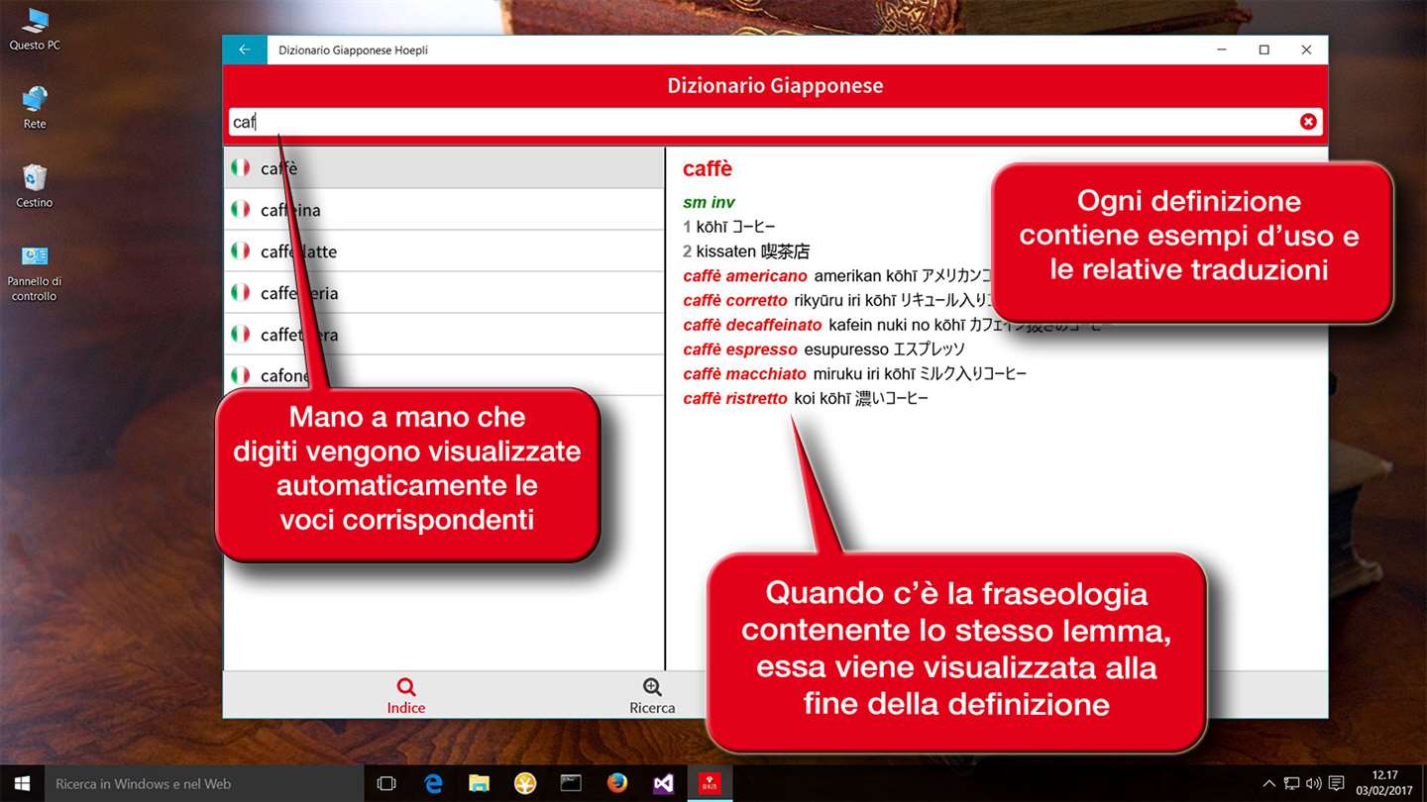Select the 'caffè' entry in list
This screenshot has height=802, width=1427.
pos(444,168)
